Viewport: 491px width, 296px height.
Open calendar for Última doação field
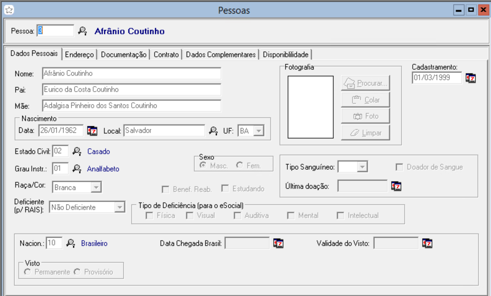click(396, 186)
